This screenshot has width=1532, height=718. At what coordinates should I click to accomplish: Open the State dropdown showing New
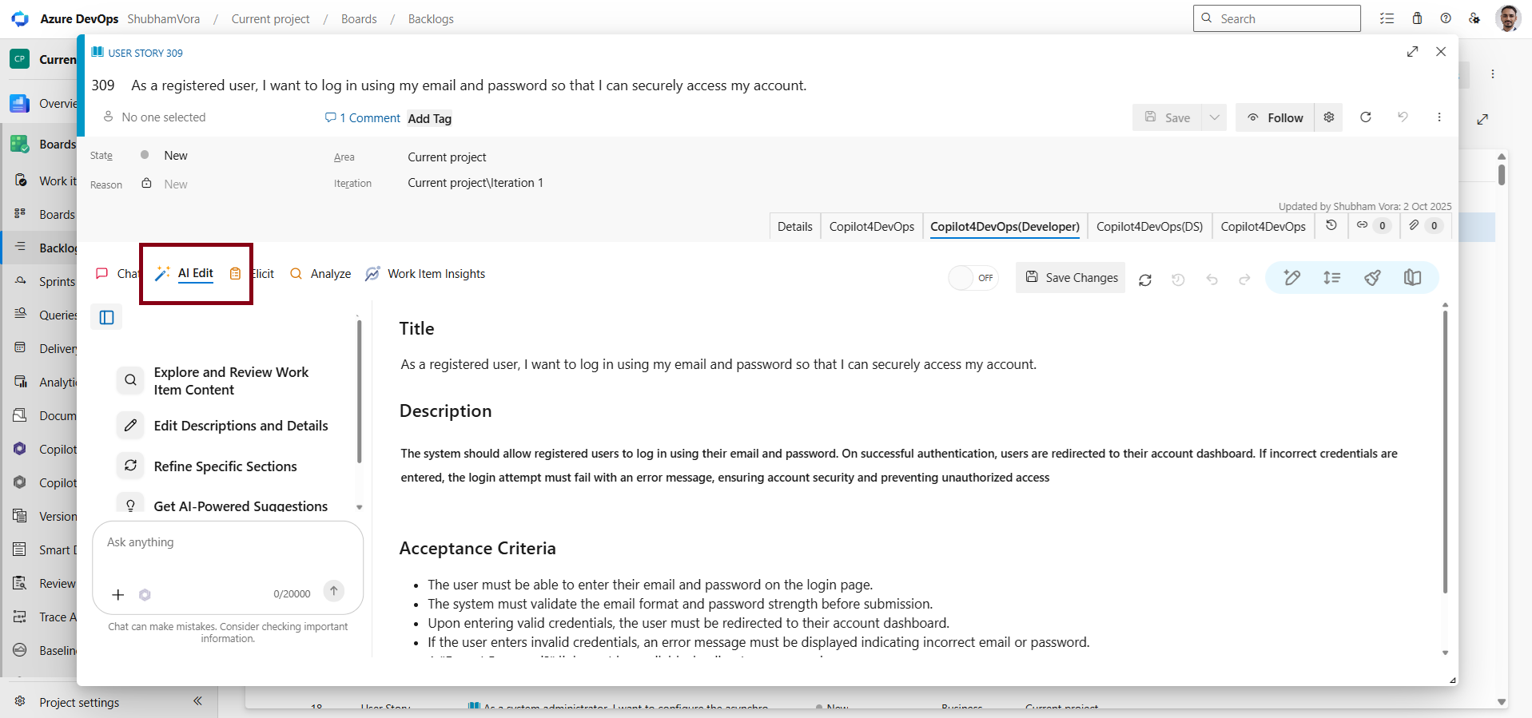coord(176,156)
